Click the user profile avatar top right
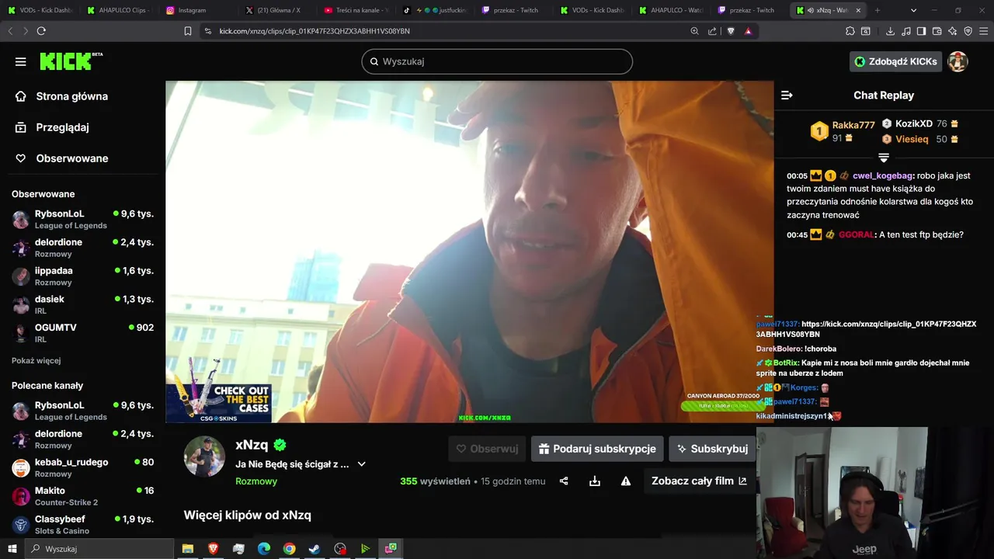 pyautogui.click(x=958, y=61)
